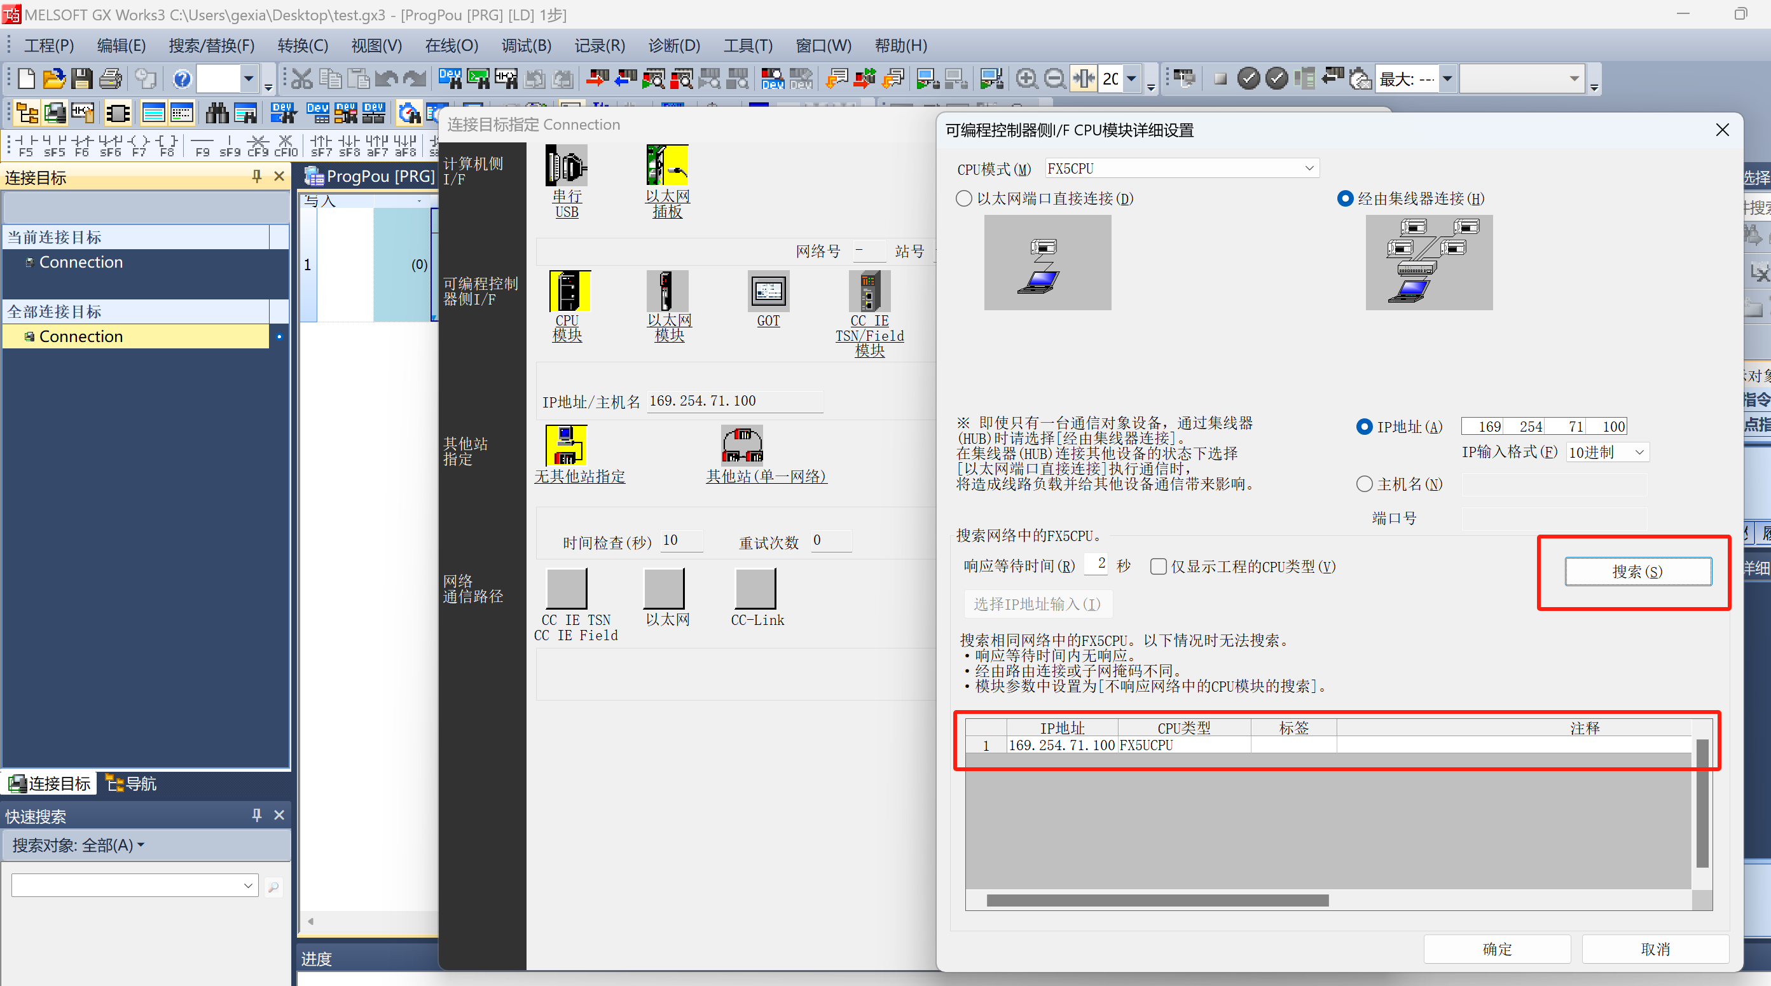Insert coil F7 ladder icon
The width and height of the screenshot is (1771, 986).
pyautogui.click(x=139, y=146)
